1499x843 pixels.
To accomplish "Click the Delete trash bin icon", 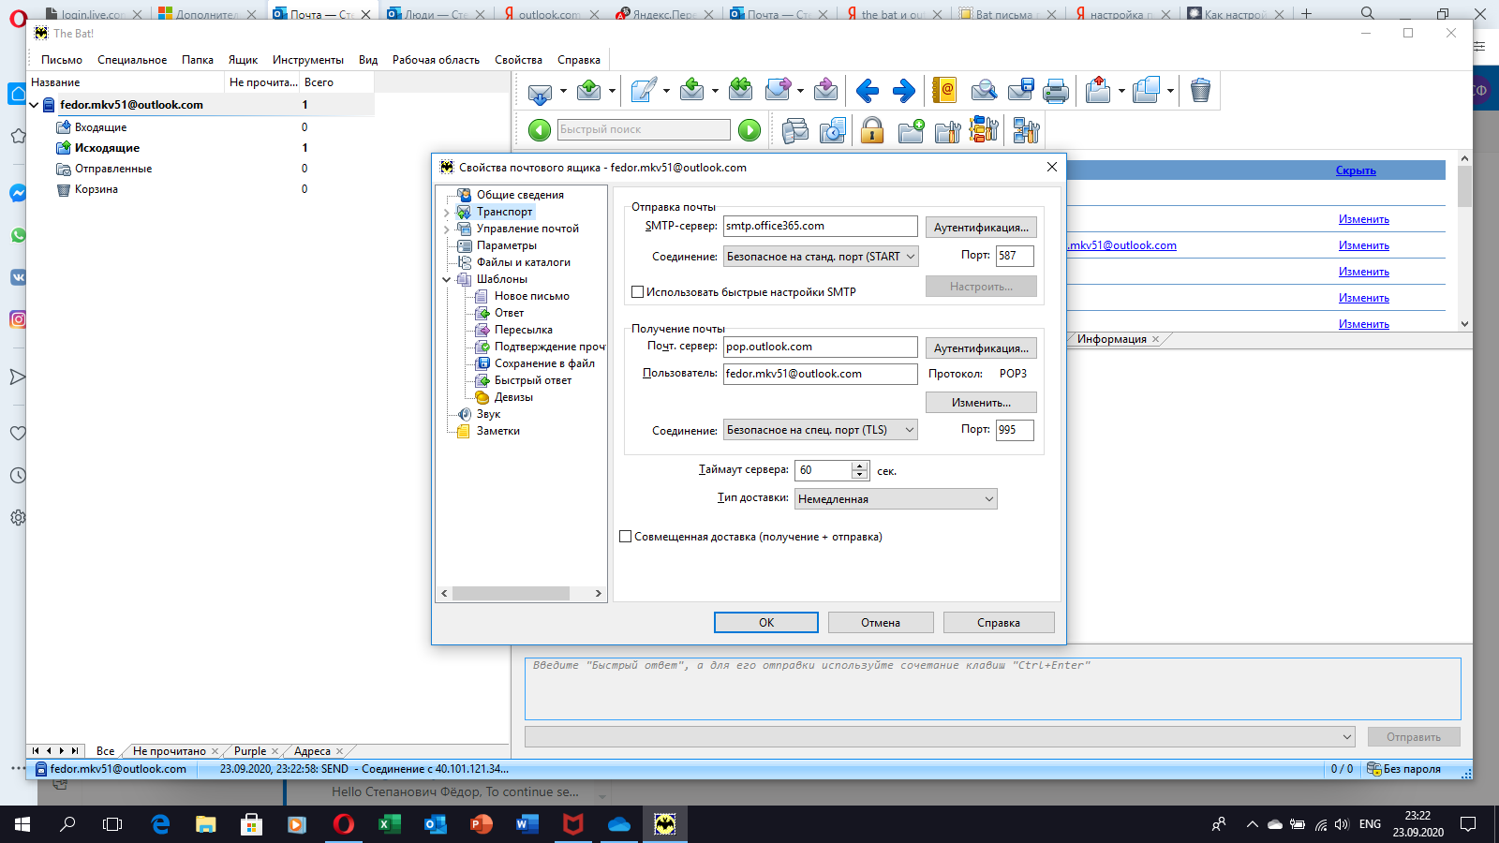I will (1200, 91).
